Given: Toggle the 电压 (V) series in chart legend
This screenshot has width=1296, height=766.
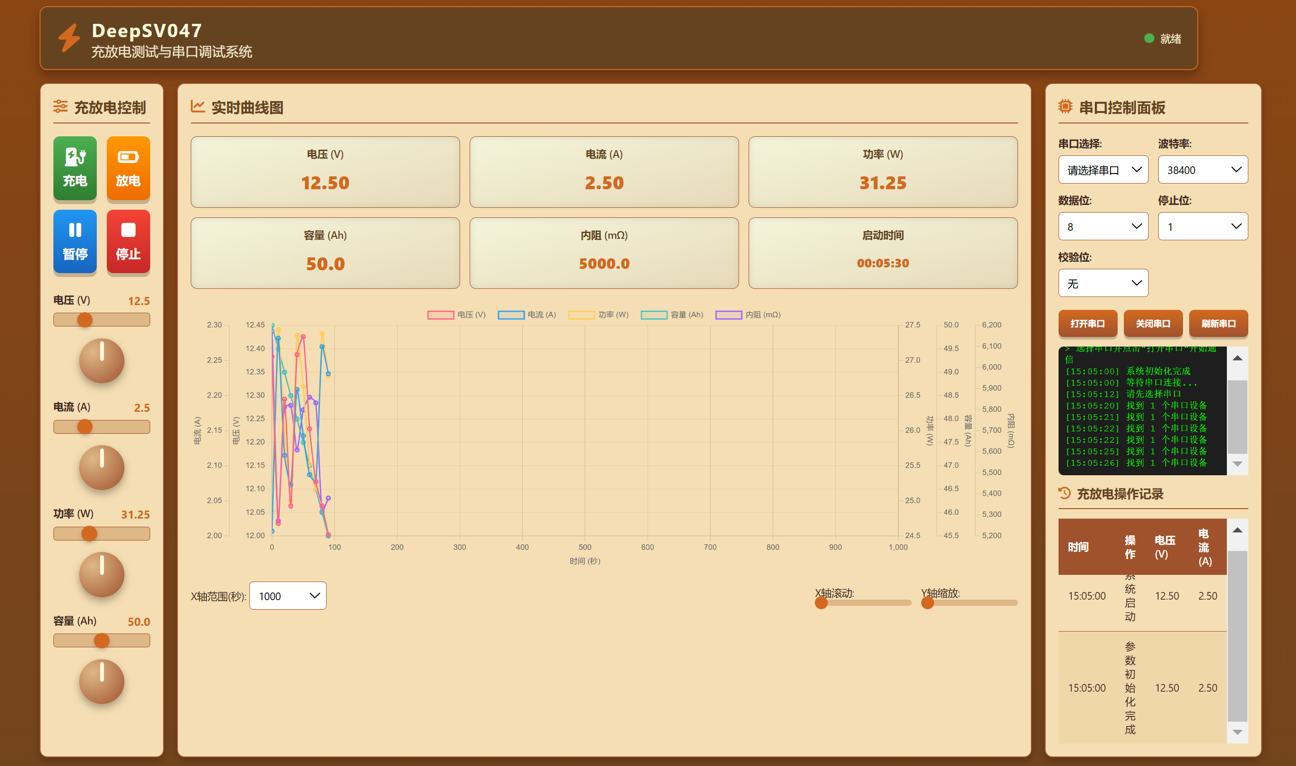Looking at the screenshot, I should point(456,315).
